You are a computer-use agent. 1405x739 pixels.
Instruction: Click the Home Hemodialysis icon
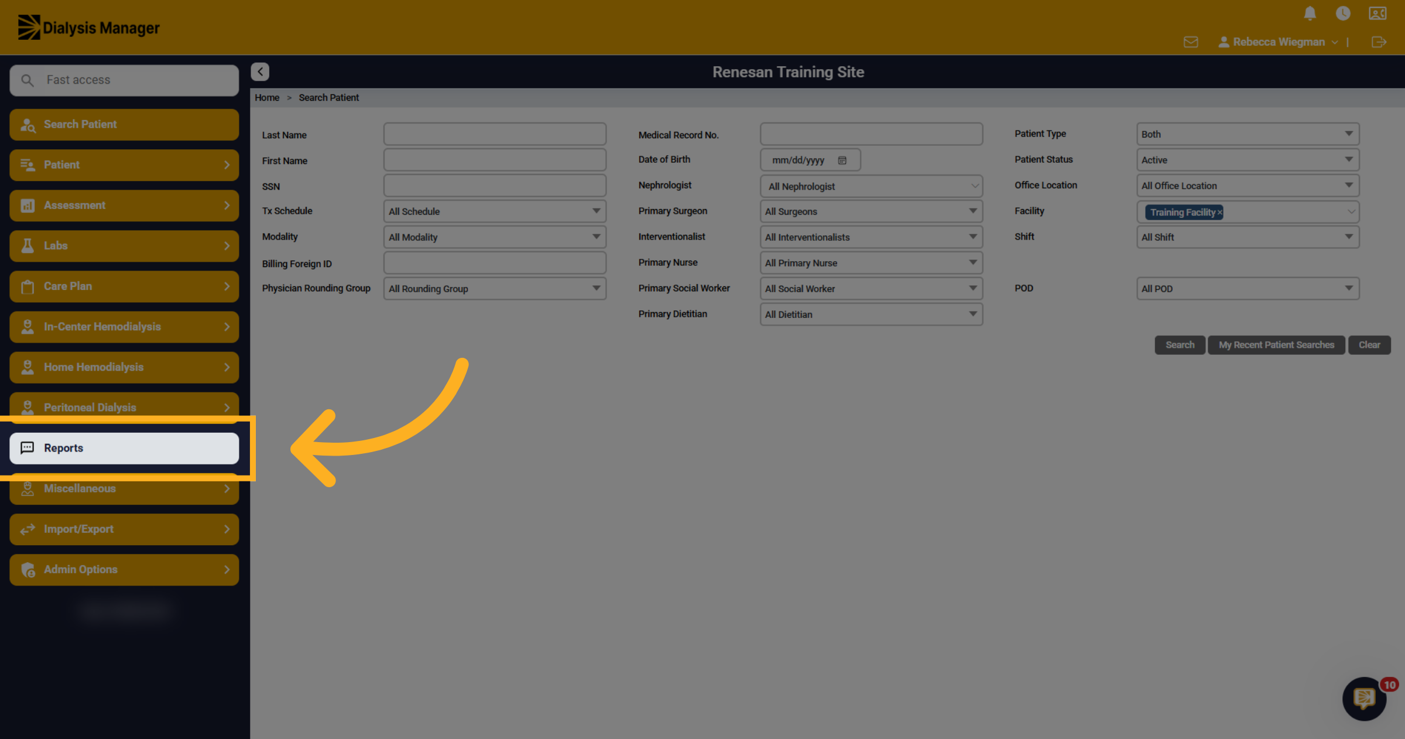[x=28, y=367]
